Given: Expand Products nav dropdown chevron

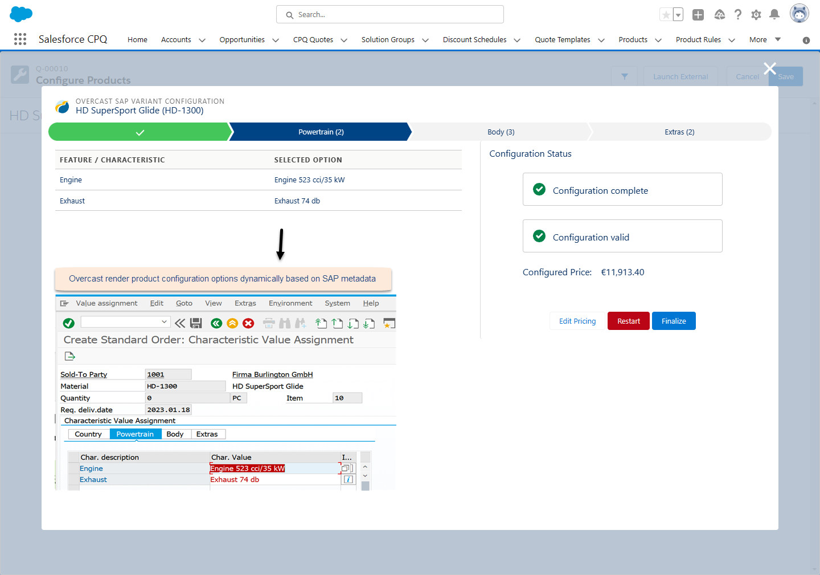Looking at the screenshot, I should click(x=658, y=40).
